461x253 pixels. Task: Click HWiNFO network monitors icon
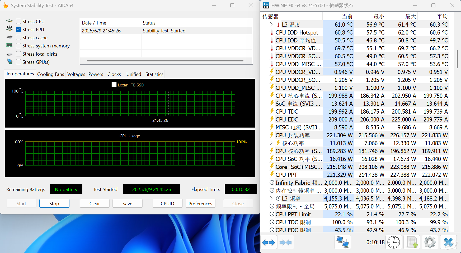click(x=343, y=242)
